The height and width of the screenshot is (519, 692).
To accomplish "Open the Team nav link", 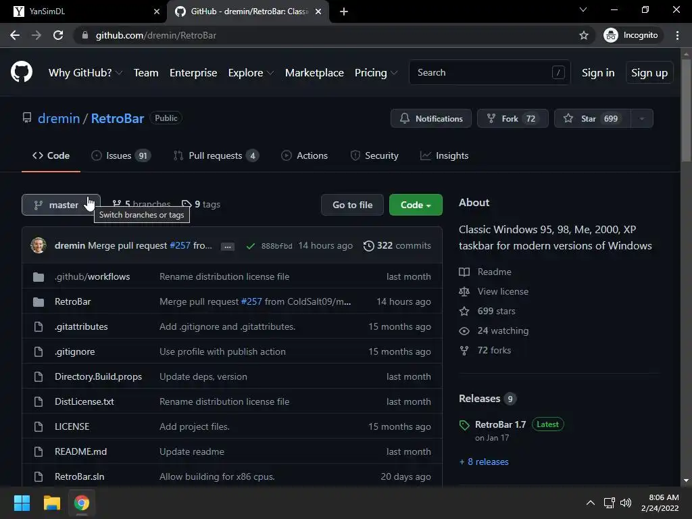I will pos(146,73).
